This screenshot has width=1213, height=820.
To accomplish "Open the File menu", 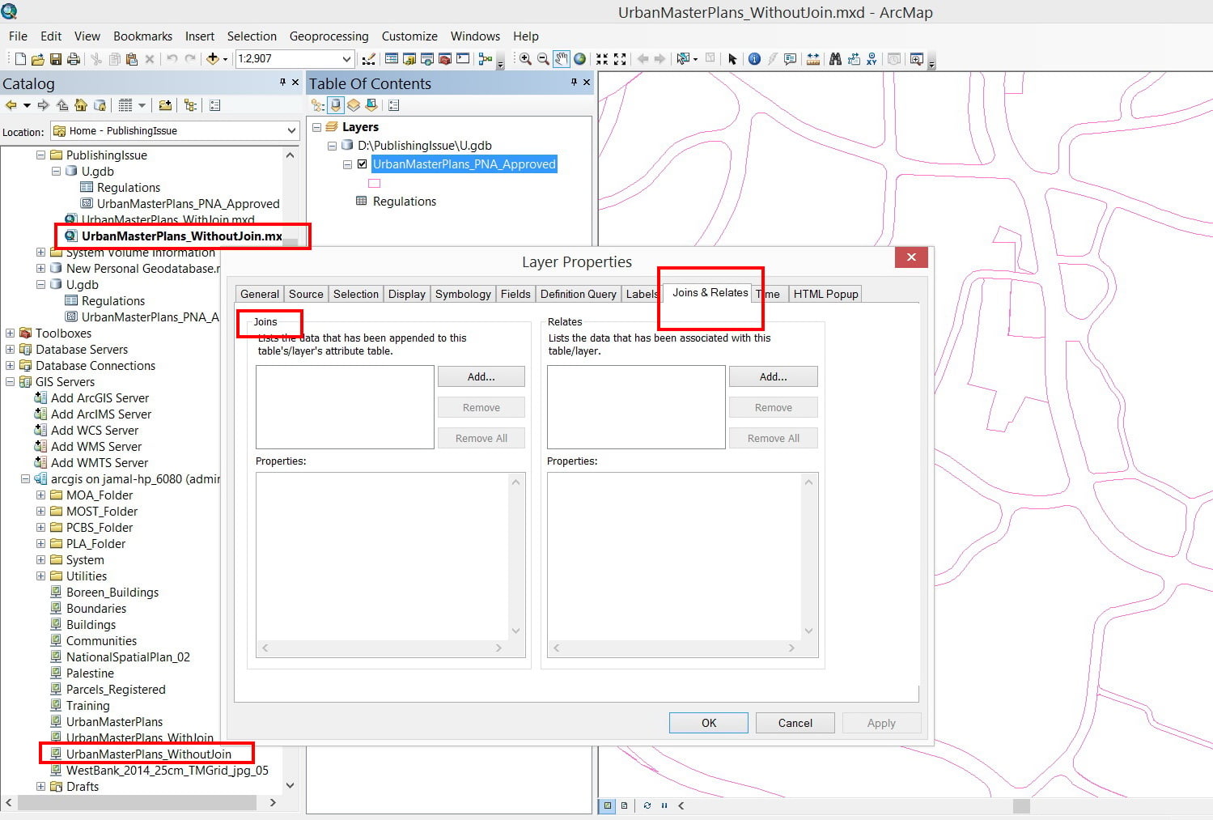I will (x=18, y=36).
